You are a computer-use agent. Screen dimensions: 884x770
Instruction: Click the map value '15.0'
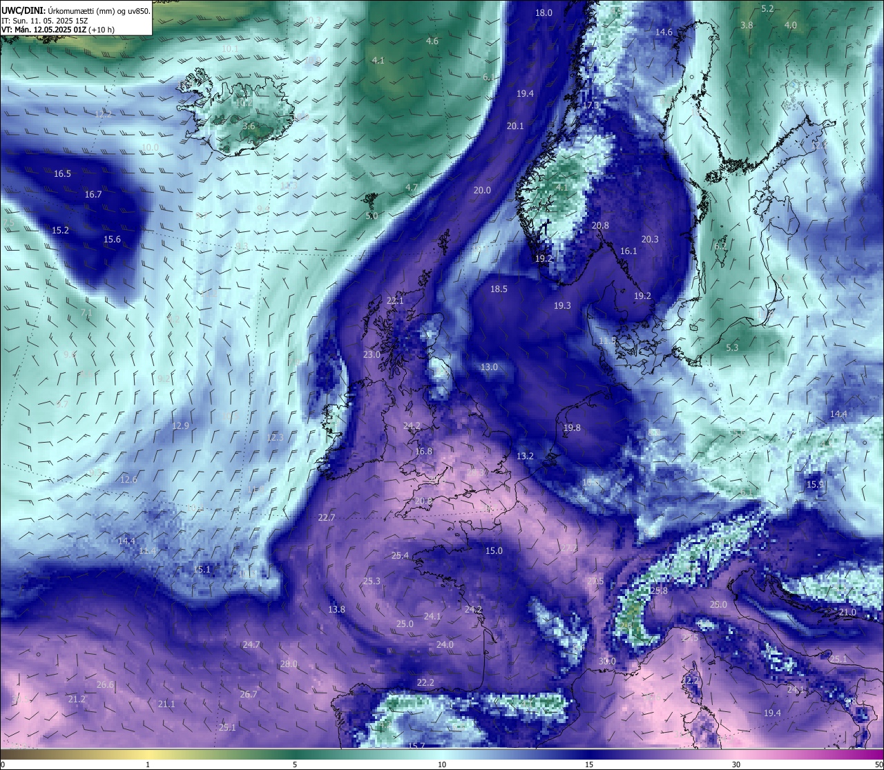494,551
